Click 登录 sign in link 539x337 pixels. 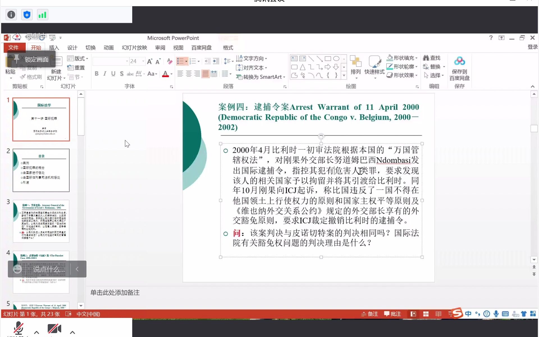point(532,47)
